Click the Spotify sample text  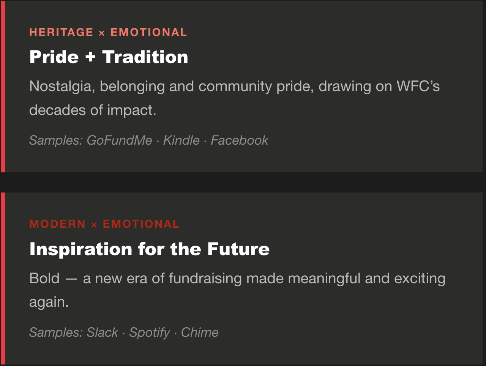[x=150, y=333]
